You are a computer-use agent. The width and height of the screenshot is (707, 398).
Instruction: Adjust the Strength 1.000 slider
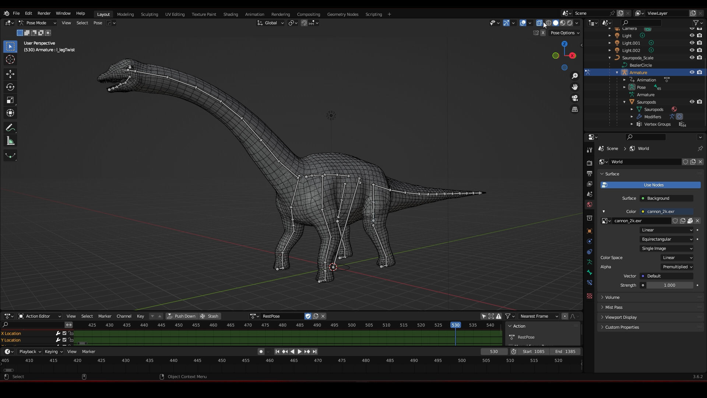[x=670, y=285]
